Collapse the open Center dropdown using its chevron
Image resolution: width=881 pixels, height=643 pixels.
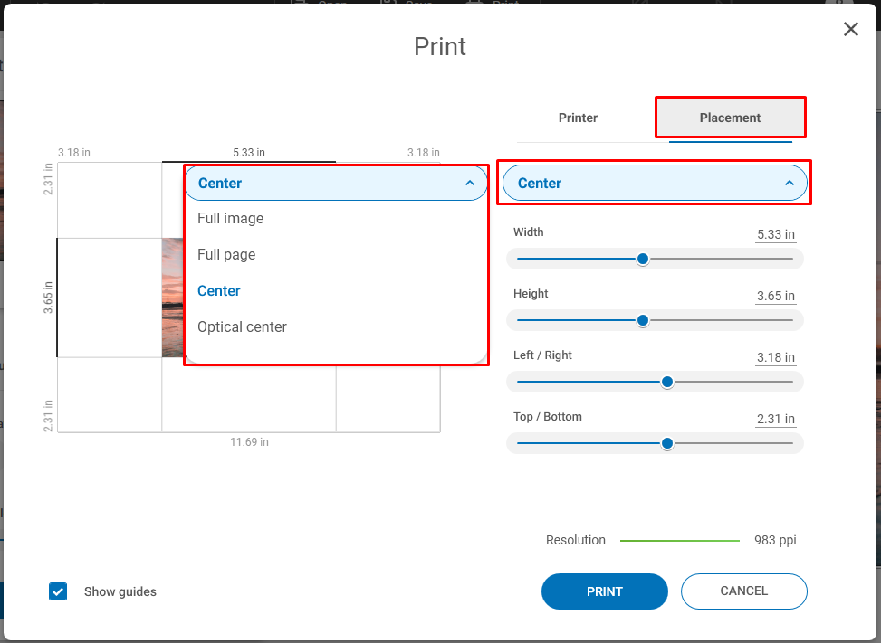click(471, 183)
